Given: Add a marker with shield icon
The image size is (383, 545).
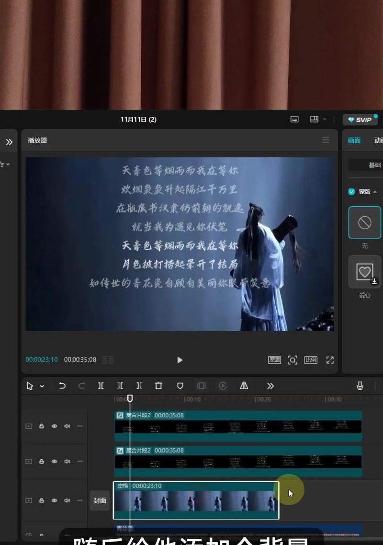Looking at the screenshot, I should pyautogui.click(x=180, y=386).
